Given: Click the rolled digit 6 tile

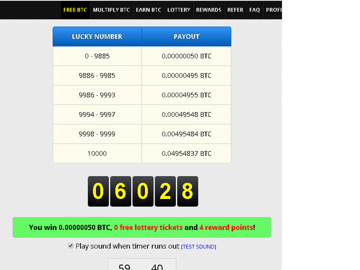Looking at the screenshot, I should coord(120,191).
